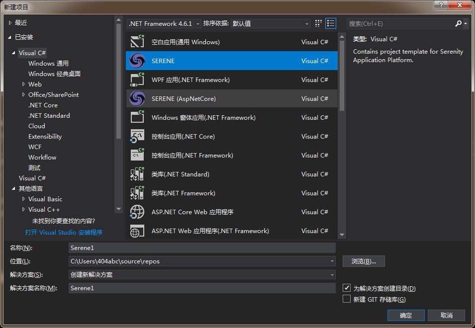Select the 空白应用(通用 Windows) template name
The width and height of the screenshot is (475, 328).
coord(186,42)
